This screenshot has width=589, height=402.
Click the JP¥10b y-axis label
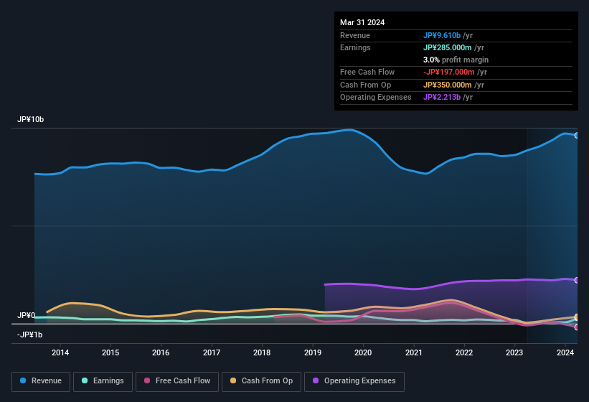(30, 119)
